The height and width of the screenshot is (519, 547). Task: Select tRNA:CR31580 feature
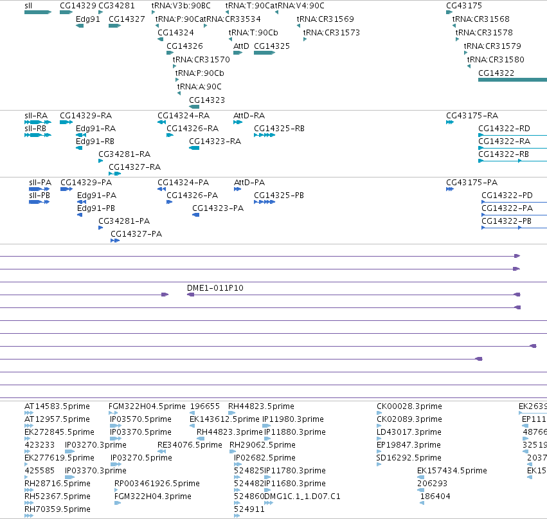[x=469, y=66]
